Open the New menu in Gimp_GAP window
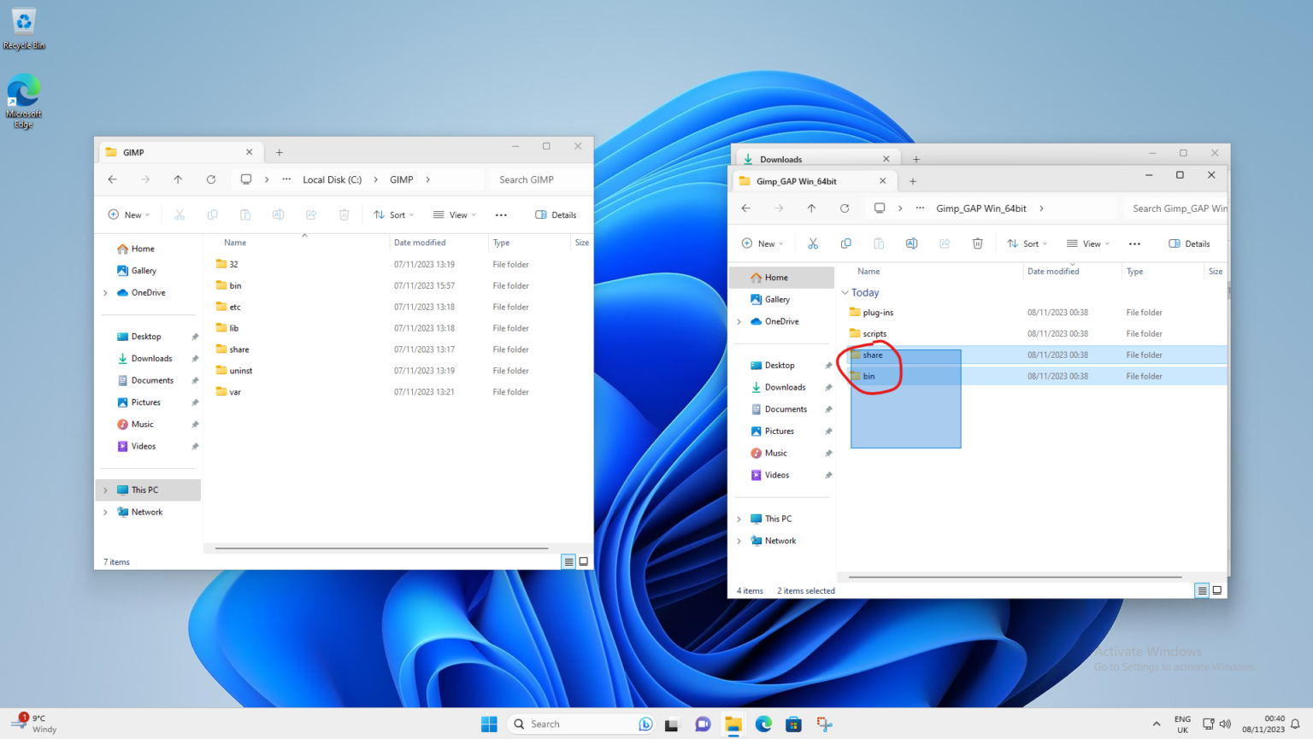 (762, 243)
